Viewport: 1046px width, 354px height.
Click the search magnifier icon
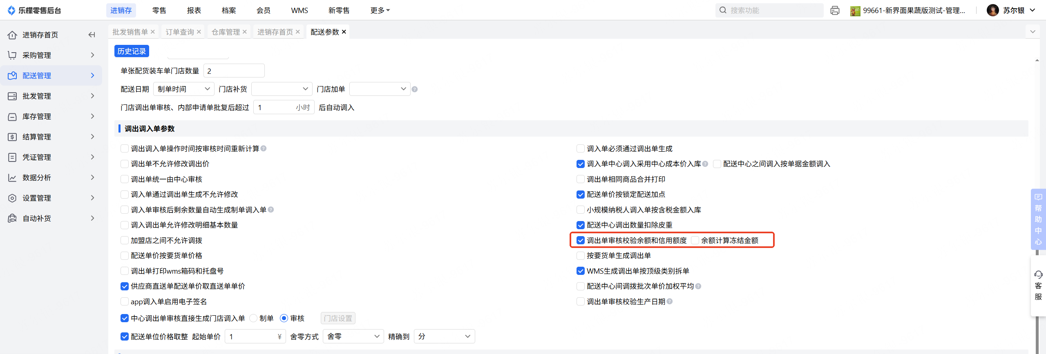point(723,10)
